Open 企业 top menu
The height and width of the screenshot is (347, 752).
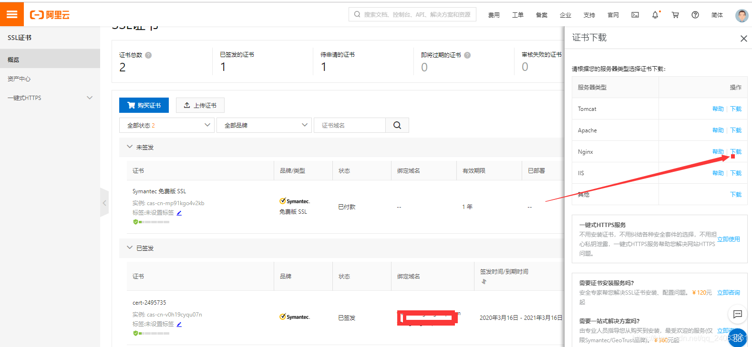(565, 15)
